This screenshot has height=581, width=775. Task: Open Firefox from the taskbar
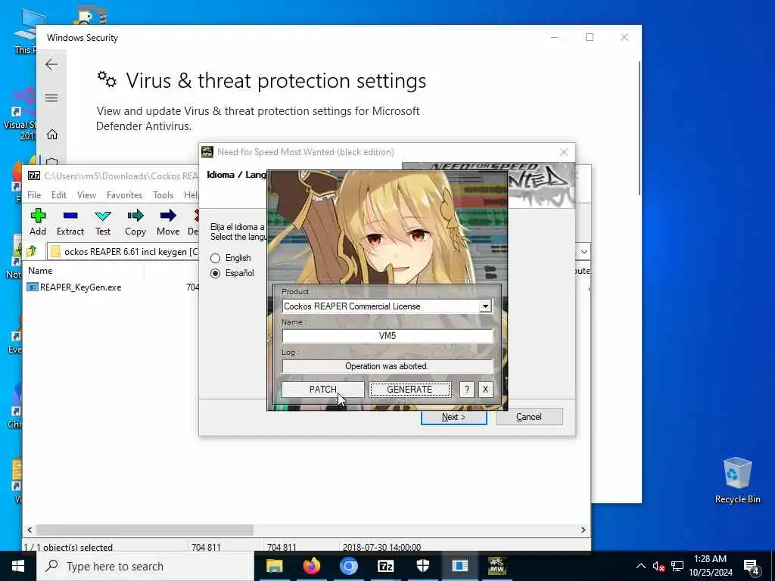311,566
